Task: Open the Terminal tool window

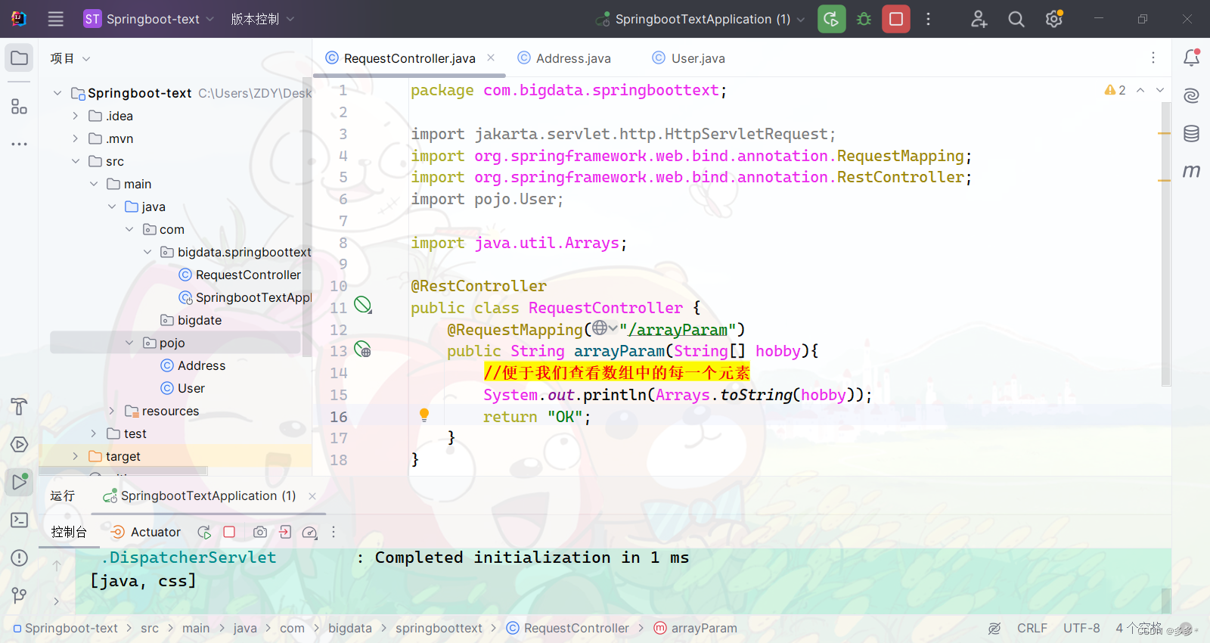Action: point(20,520)
